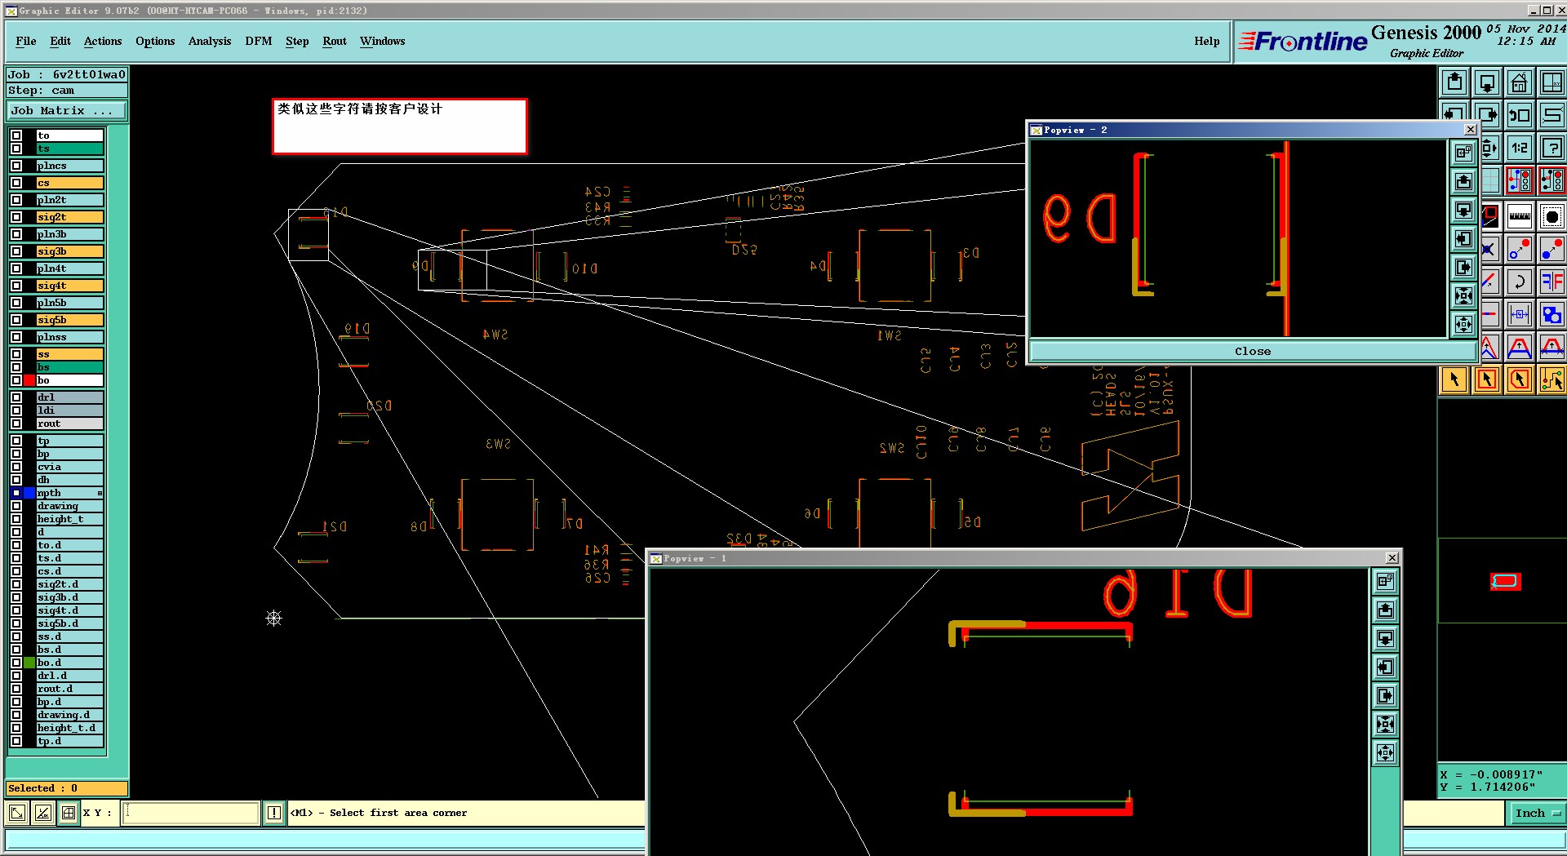Click the question mark help icon

tap(1552, 148)
